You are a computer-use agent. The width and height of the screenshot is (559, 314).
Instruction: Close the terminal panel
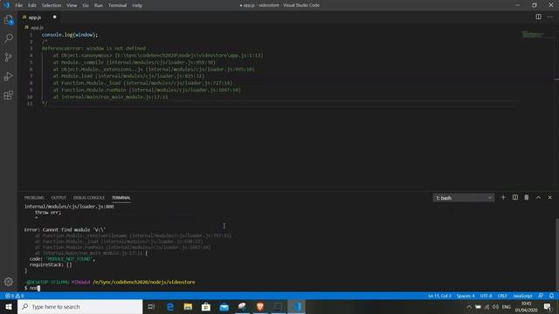click(549, 198)
